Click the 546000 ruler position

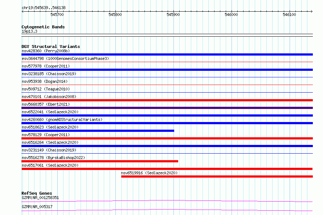(231, 15)
